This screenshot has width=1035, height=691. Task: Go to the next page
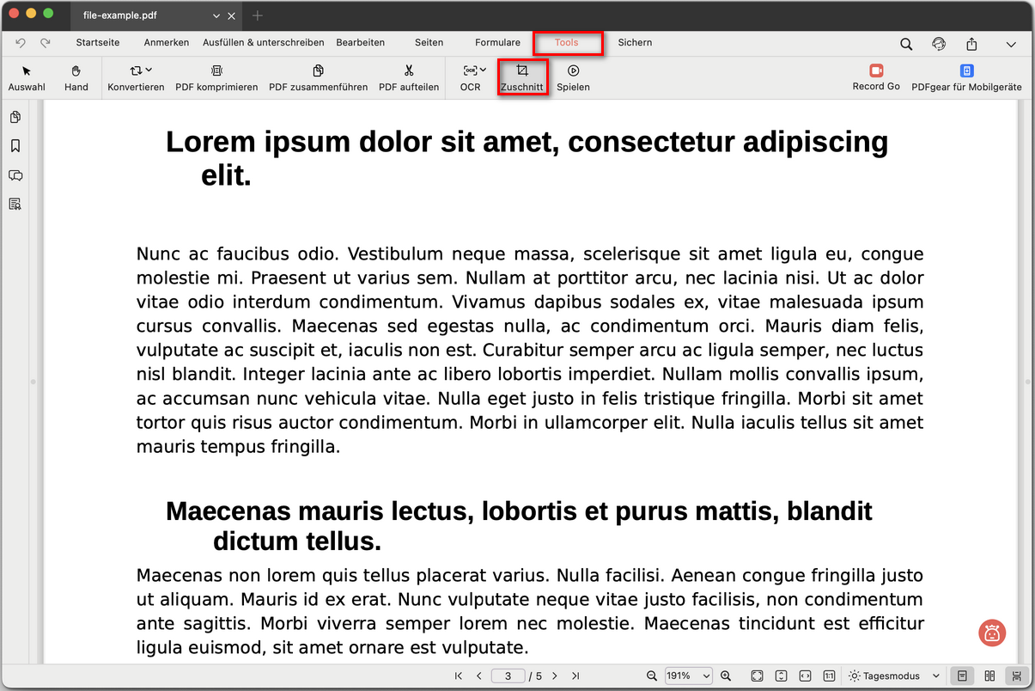(x=555, y=676)
